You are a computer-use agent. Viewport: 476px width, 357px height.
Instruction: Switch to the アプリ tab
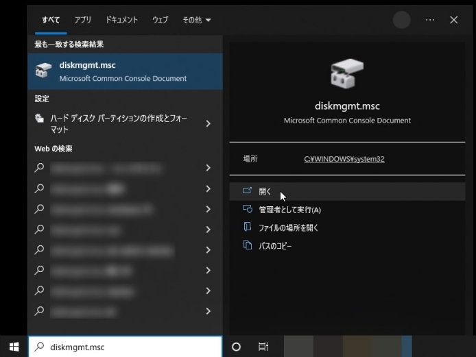(x=83, y=20)
